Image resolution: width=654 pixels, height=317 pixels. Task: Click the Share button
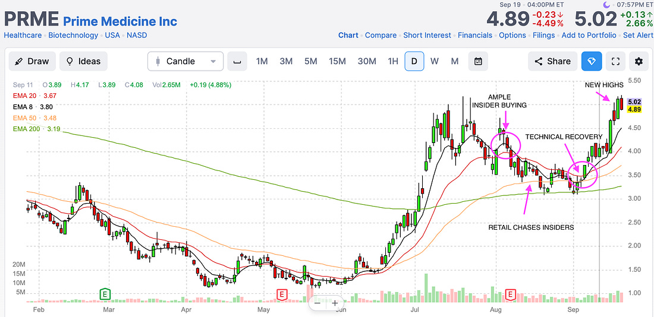tap(553, 61)
